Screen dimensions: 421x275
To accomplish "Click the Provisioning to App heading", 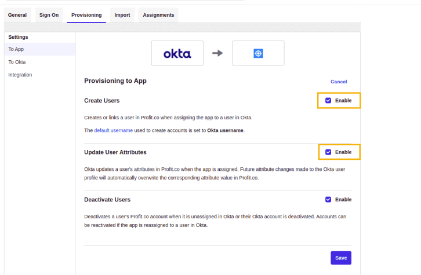I will point(115,81).
